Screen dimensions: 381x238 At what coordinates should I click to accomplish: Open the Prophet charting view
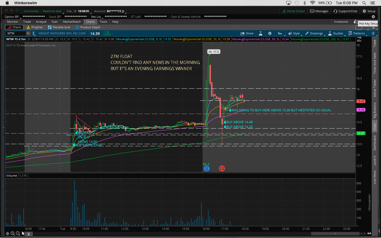pyautogui.click(x=35, y=27)
